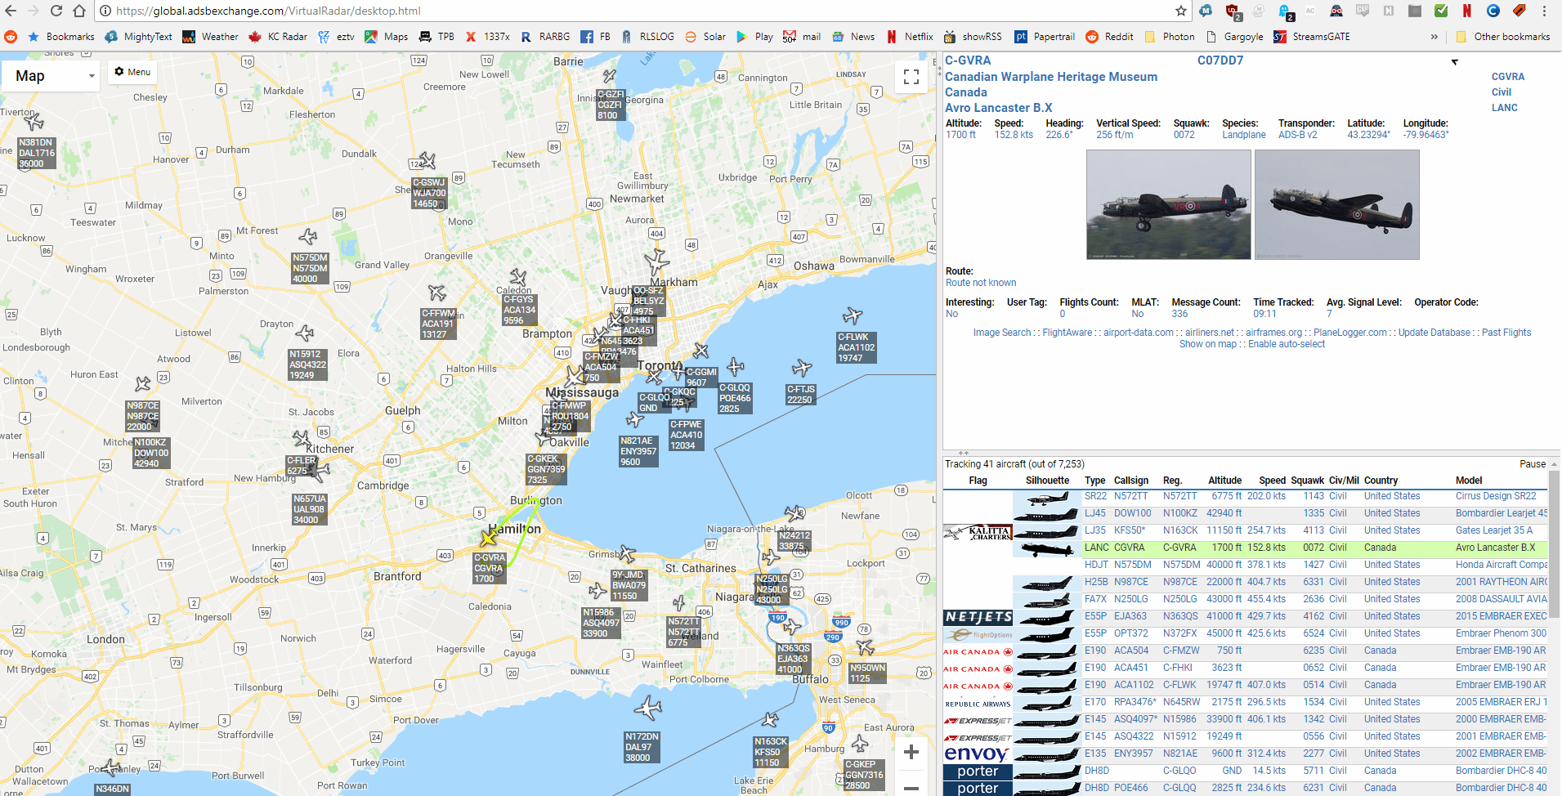The height and width of the screenshot is (796, 1562).
Task: Select the ENY3957 envoy row
Action: point(1245,754)
